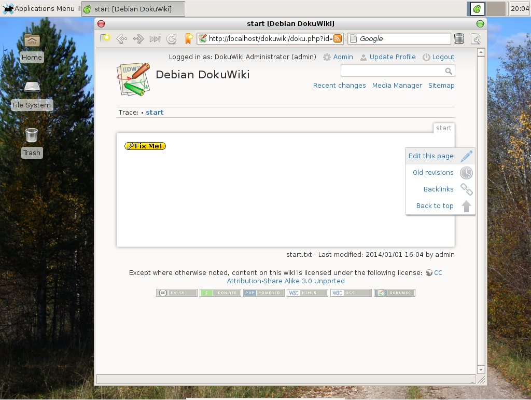This screenshot has height=400, width=531.
Task: Click the Donate badge in footer
Action: 220,293
